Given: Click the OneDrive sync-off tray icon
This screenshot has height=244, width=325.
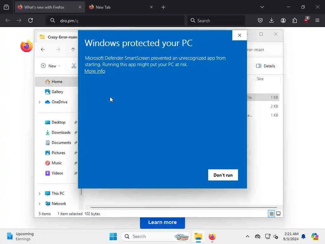Looking at the screenshot, I should click(257, 236).
